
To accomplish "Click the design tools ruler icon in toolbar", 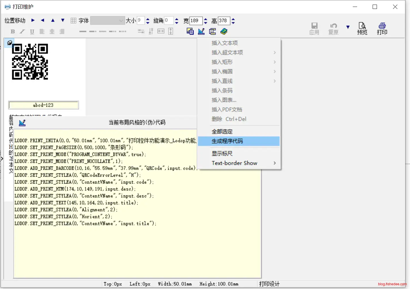I will click(x=201, y=31).
